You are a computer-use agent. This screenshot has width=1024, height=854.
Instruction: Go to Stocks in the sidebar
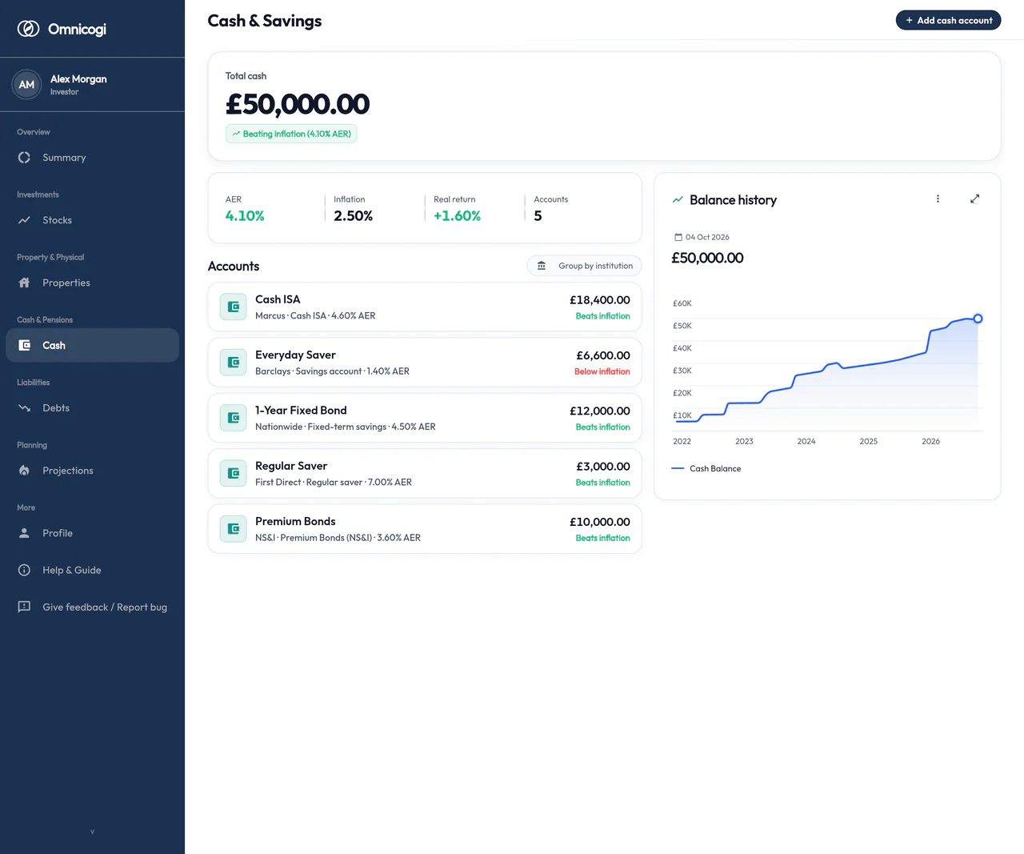[x=92, y=220]
